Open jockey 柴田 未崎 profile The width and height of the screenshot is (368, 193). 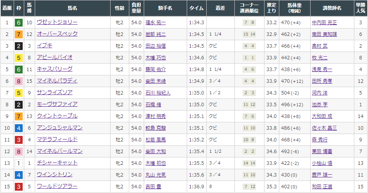155,81
